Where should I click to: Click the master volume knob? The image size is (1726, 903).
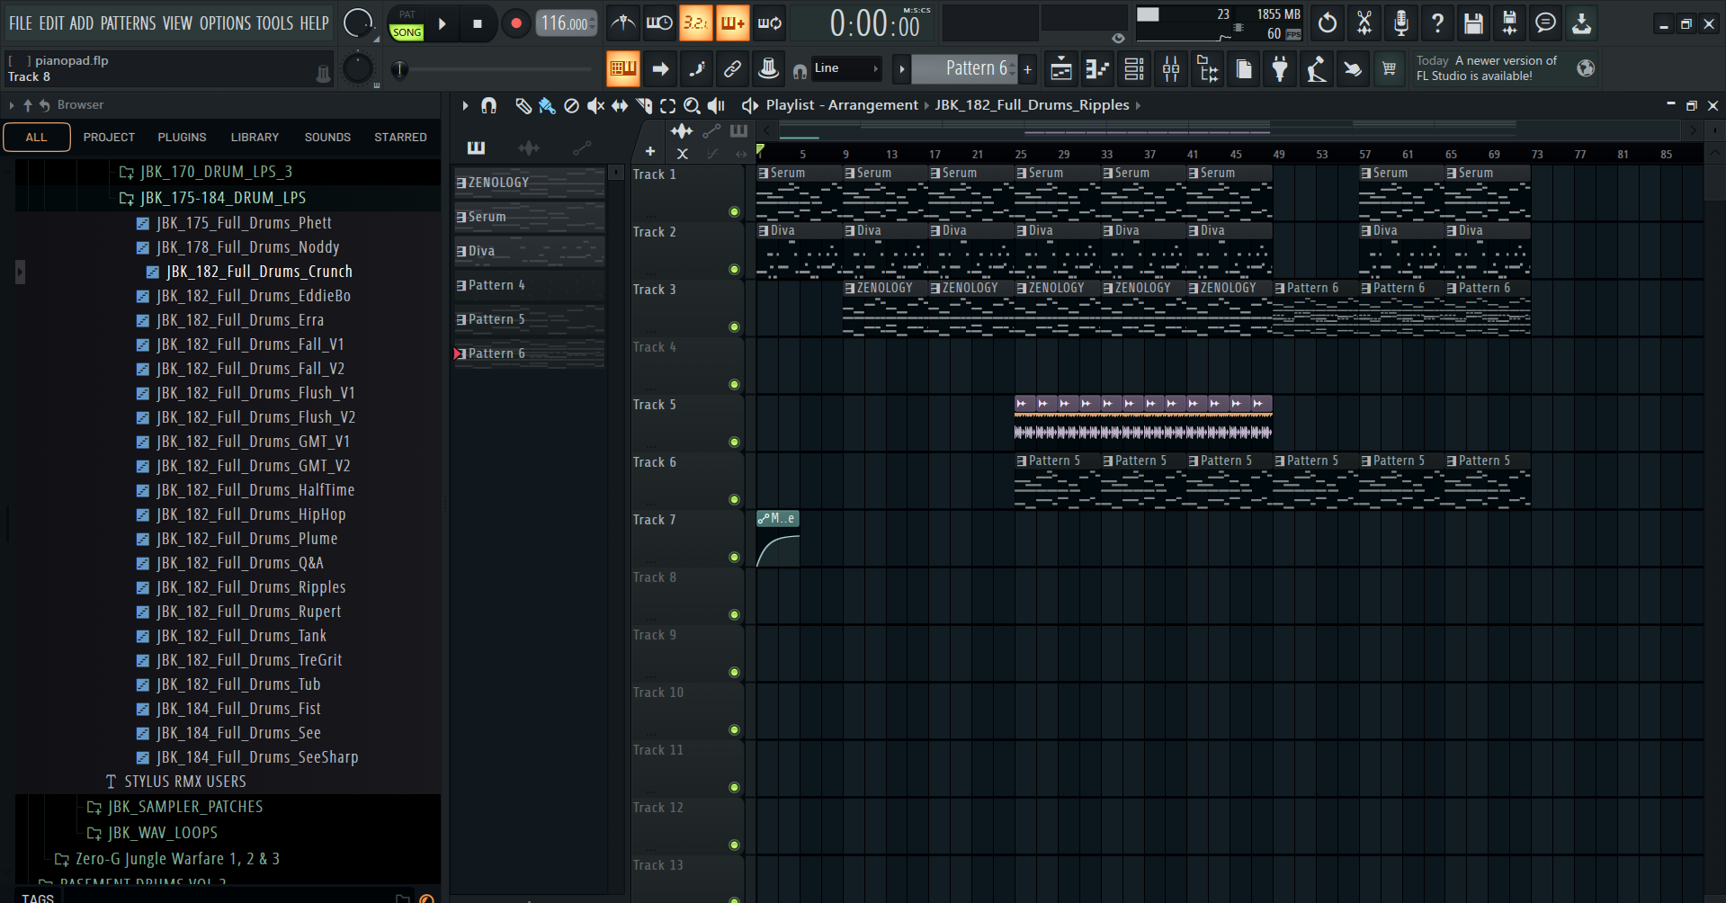click(x=358, y=23)
